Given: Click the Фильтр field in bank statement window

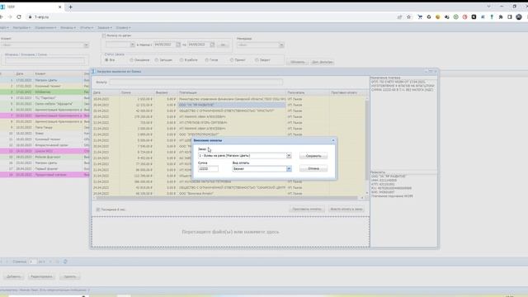Looking at the screenshot, I should click(196, 82).
